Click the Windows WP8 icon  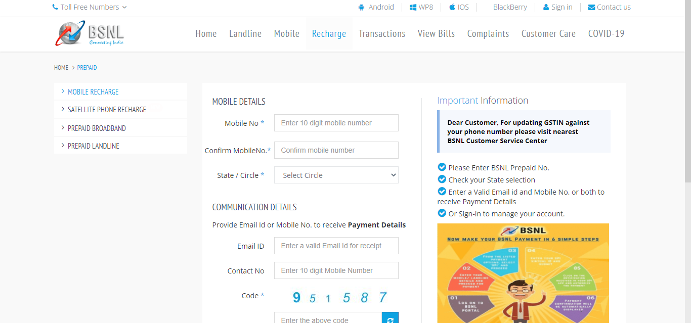[413, 7]
